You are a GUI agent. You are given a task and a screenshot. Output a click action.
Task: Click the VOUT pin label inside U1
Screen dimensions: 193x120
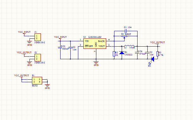click(102, 46)
